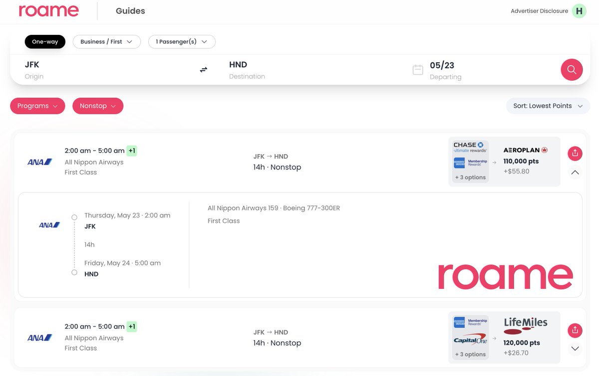599x376 pixels.
Task: Select the 110,000 pts price text
Action: [x=521, y=161]
